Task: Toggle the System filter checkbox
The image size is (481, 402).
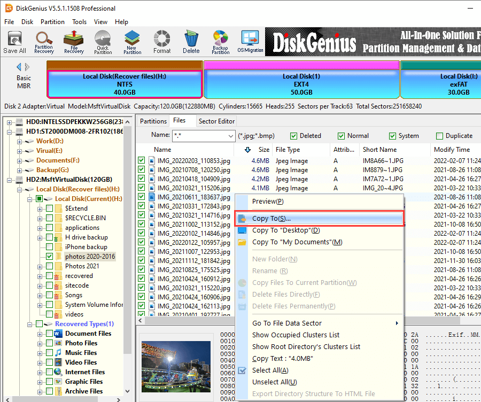Action: tap(392, 136)
